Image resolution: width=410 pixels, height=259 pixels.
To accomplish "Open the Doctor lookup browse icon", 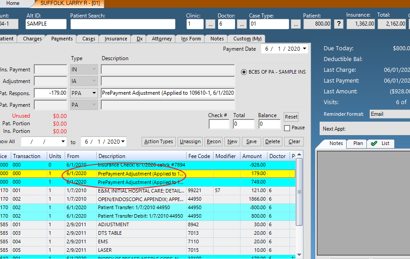I will [242, 24].
